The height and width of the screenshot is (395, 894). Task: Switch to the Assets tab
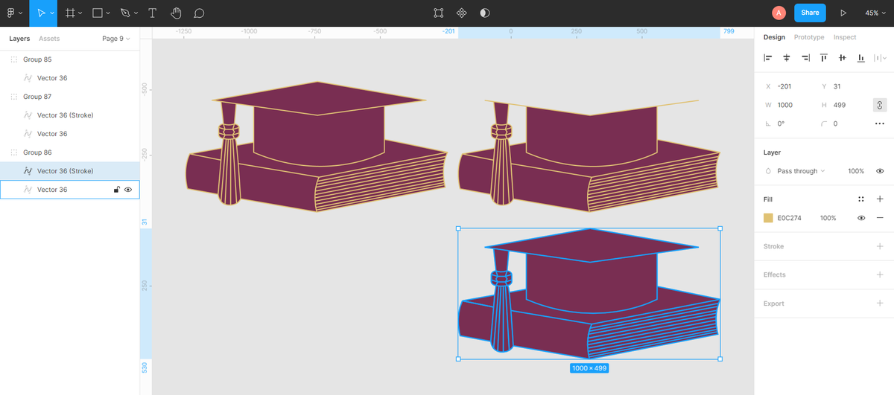click(x=49, y=39)
